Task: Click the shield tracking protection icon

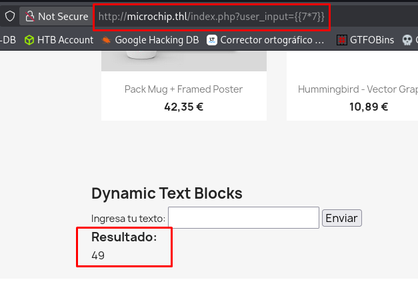Action: [10, 16]
